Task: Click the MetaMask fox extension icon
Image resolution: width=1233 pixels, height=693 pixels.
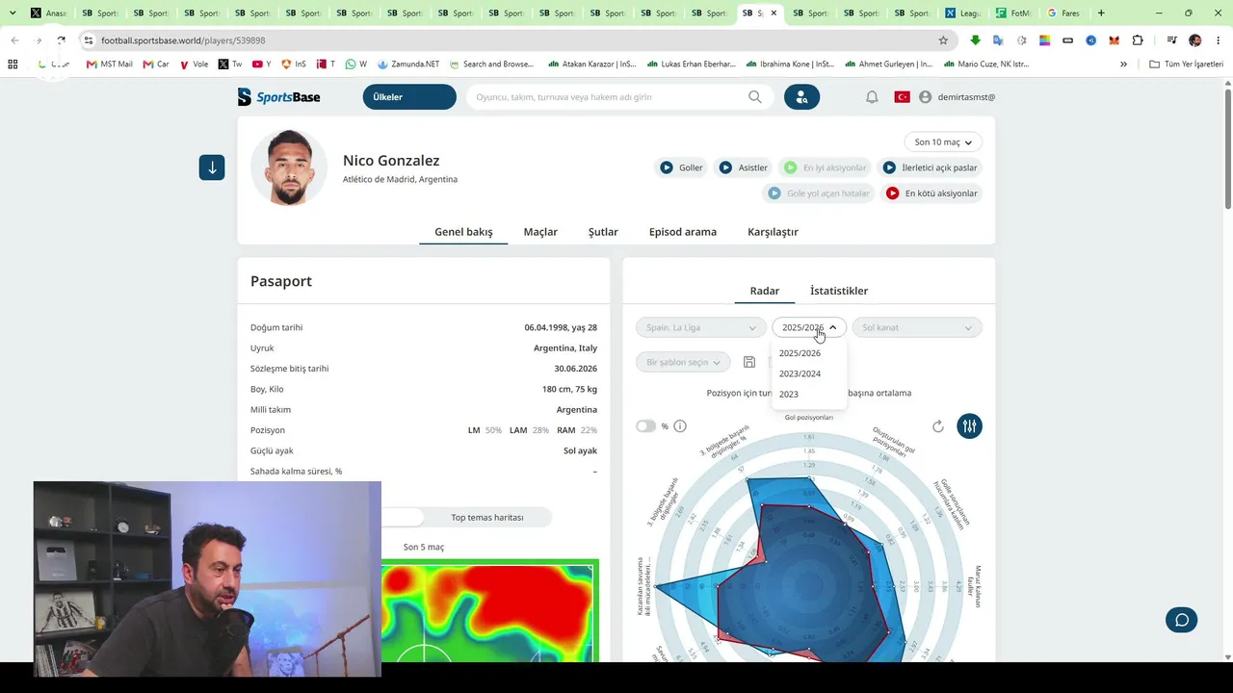Action: (x=1115, y=40)
